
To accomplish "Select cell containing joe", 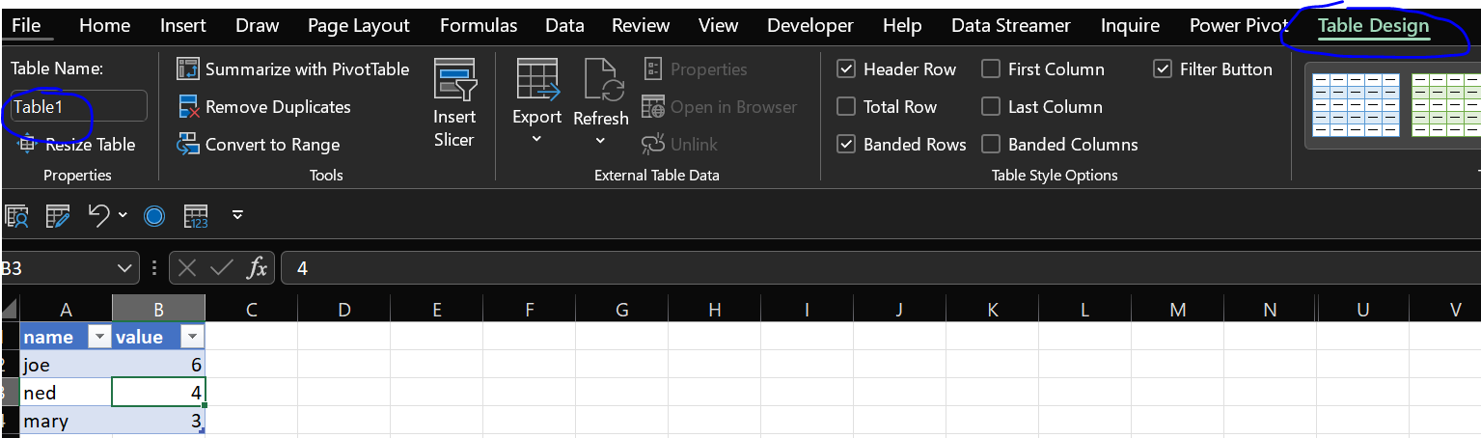I will point(66,365).
